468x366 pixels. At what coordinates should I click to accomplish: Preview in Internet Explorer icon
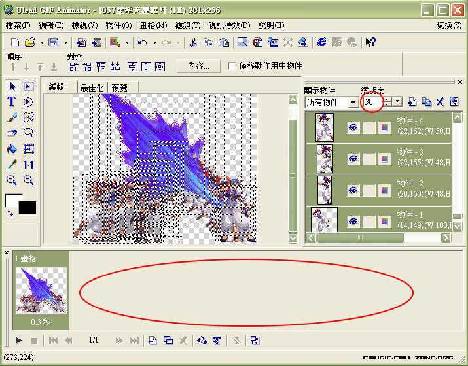[x=321, y=42]
